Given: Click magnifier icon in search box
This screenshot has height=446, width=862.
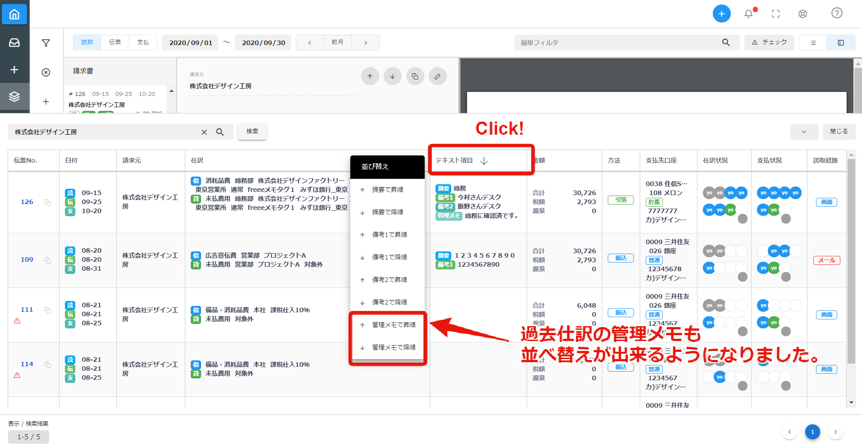Looking at the screenshot, I should pos(220,132).
